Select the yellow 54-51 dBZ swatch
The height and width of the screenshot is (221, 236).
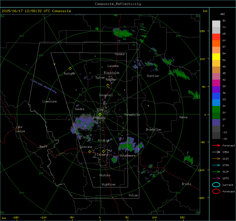[216, 57]
